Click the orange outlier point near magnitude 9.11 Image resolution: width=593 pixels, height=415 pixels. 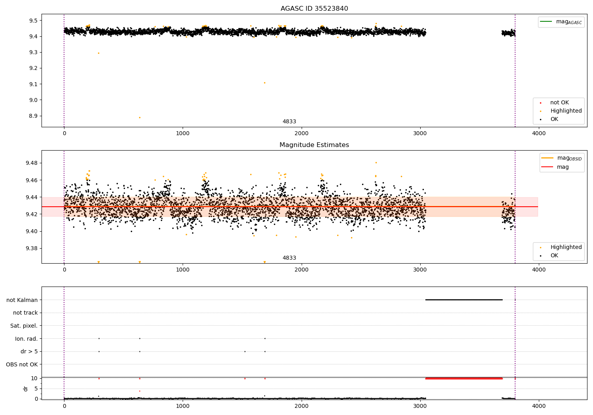(264, 83)
